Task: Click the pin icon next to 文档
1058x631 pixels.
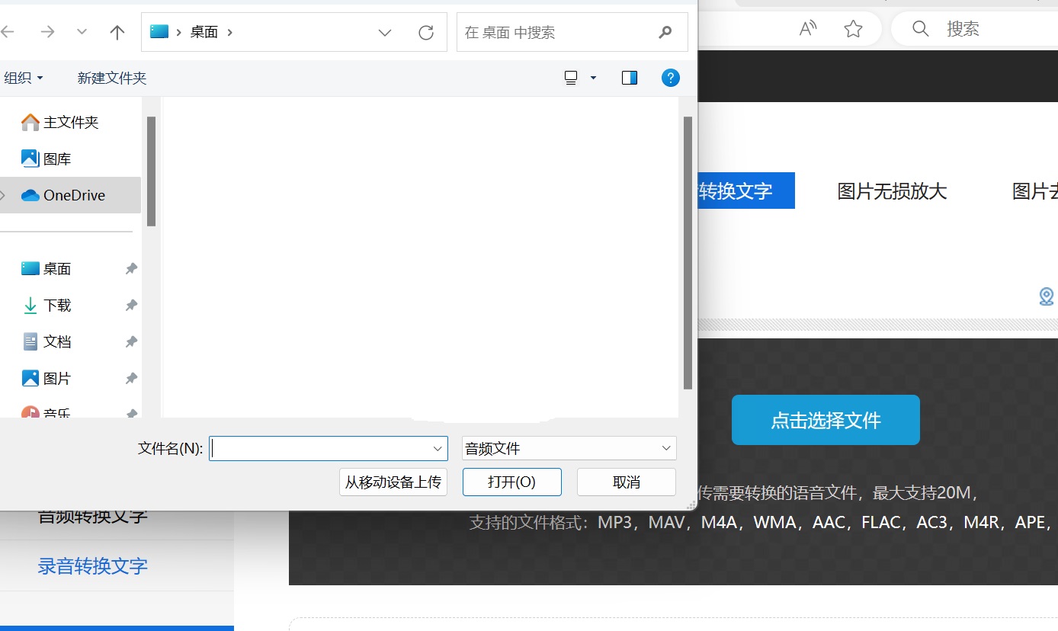Action: pos(131,341)
